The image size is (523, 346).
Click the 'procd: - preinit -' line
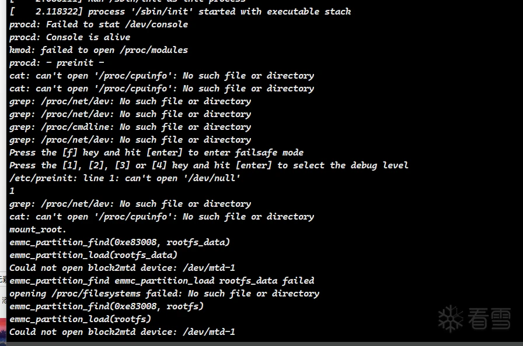pos(57,63)
